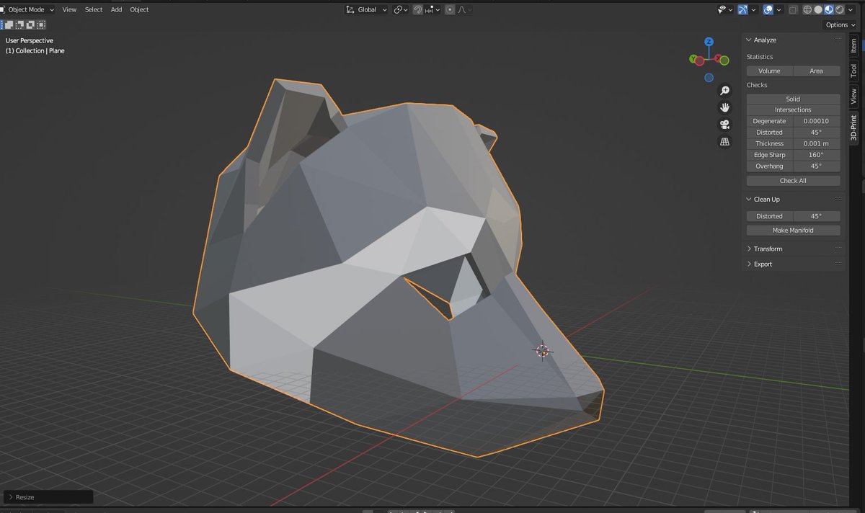Toggle the camera view icon
This screenshot has width=865, height=513.
725,125
